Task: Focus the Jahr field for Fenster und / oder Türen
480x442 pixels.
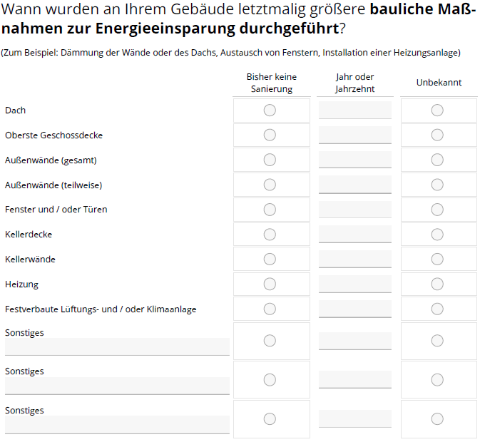Action: tap(354, 210)
